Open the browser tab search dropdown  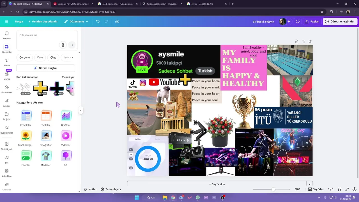[x=3, y=4]
